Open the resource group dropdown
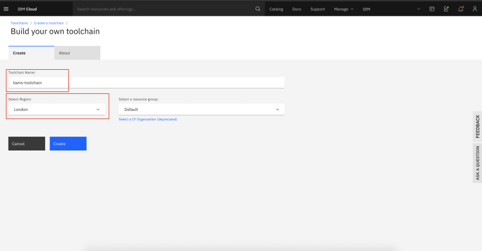 click(x=201, y=110)
